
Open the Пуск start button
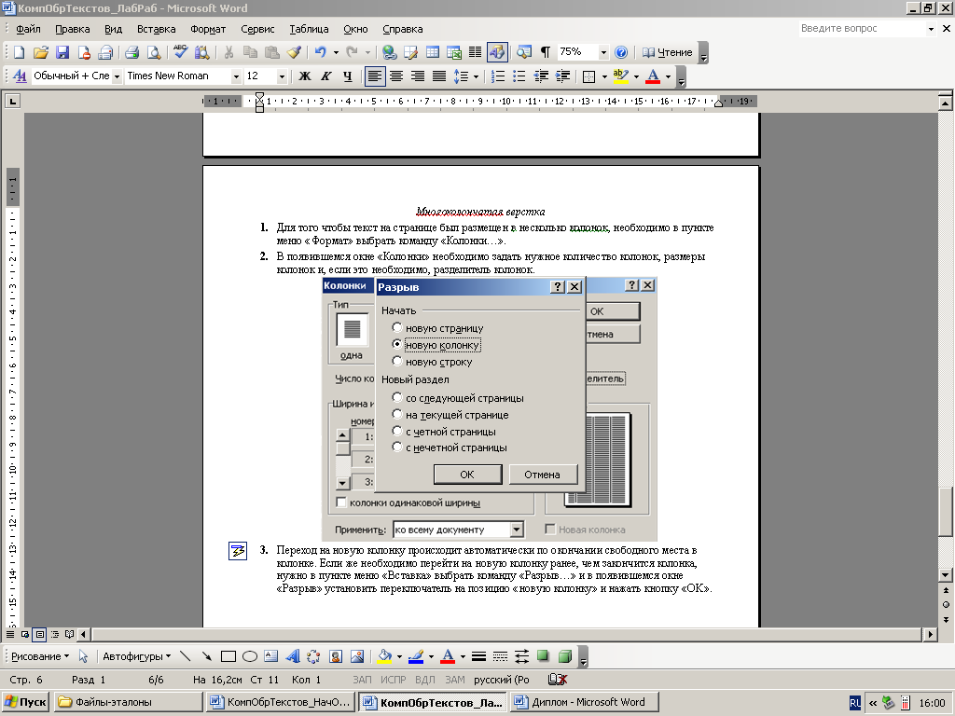click(26, 702)
